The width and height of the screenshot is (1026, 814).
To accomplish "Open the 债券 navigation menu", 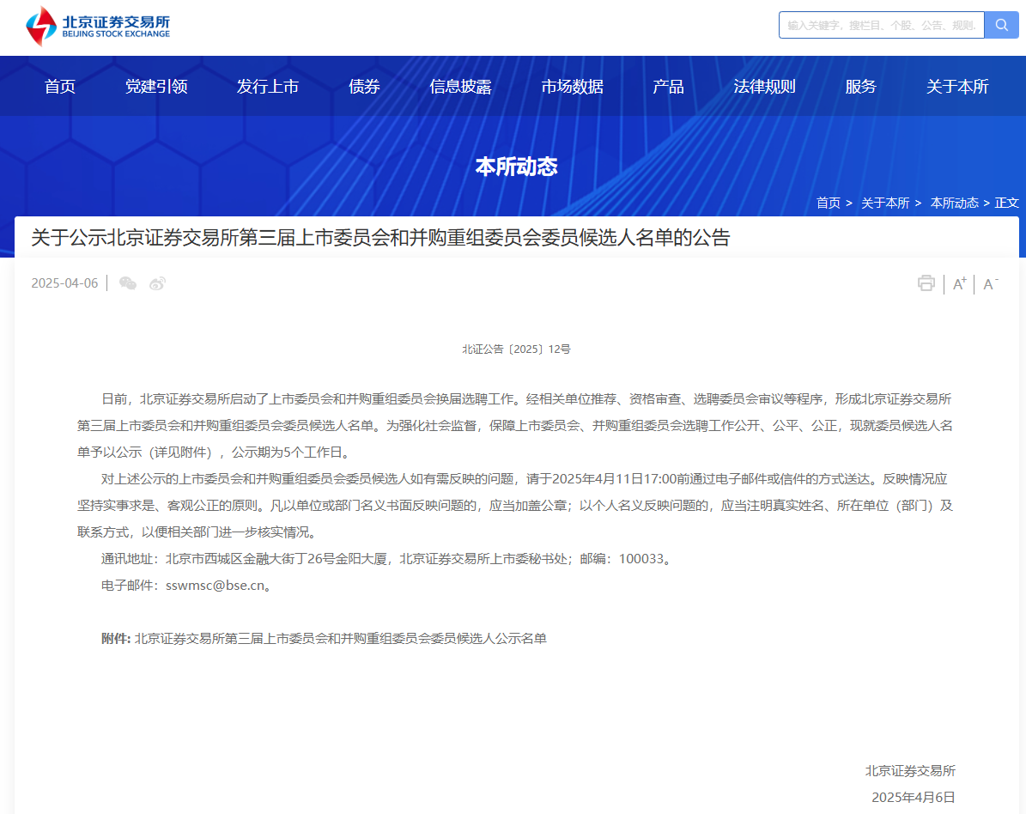I will [x=364, y=87].
